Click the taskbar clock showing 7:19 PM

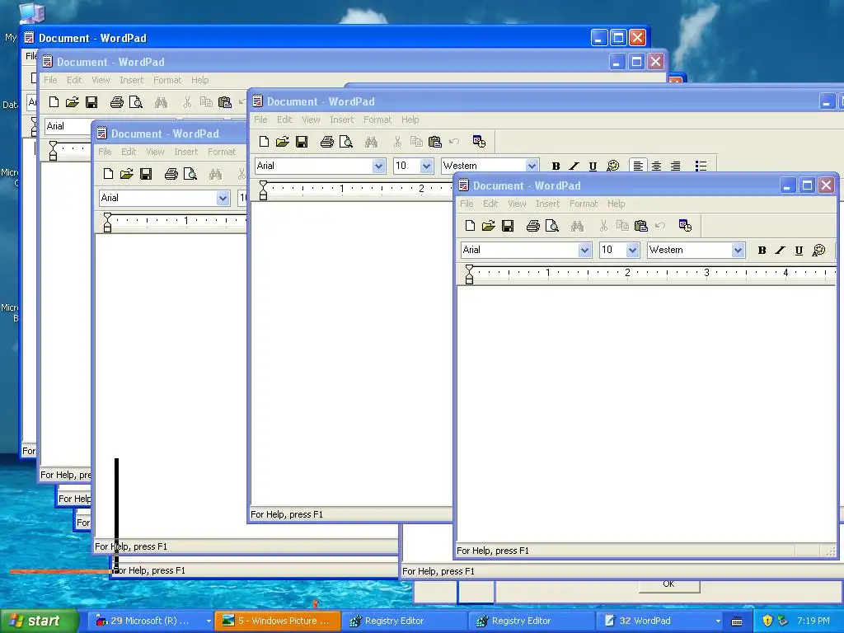coord(814,621)
